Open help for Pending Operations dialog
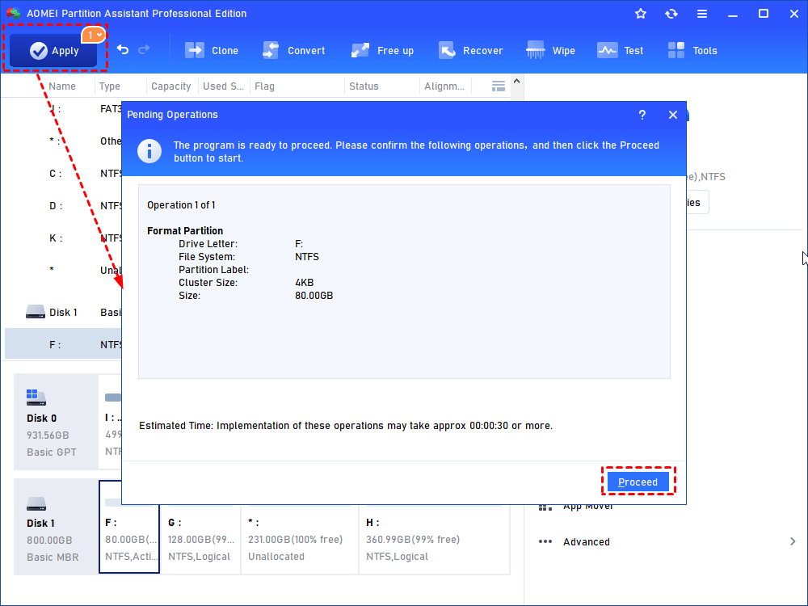Image resolution: width=808 pixels, height=606 pixels. click(642, 115)
